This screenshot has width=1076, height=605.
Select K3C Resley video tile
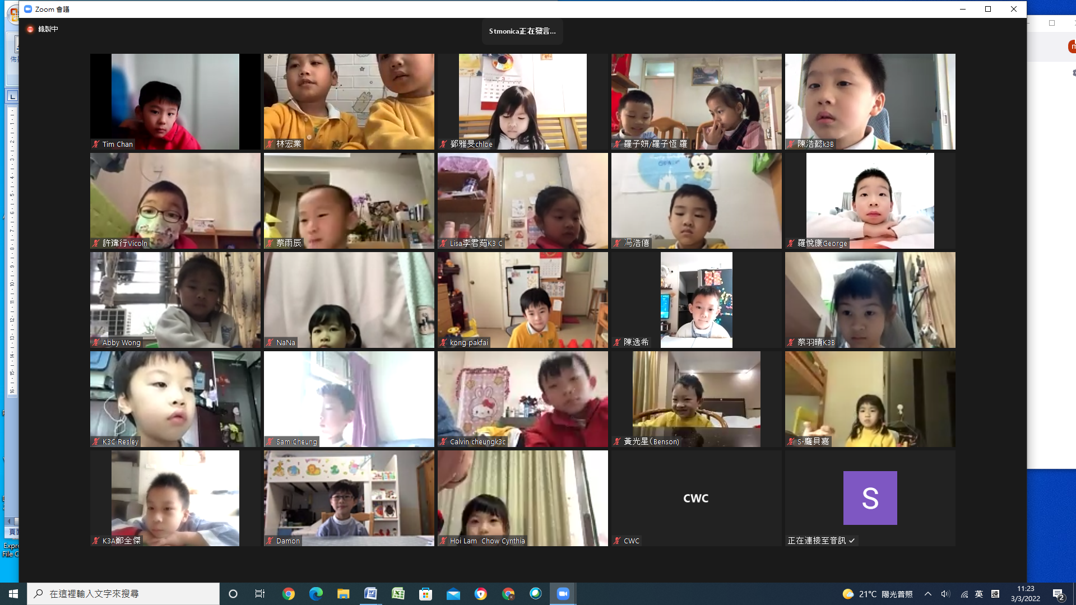coord(175,399)
